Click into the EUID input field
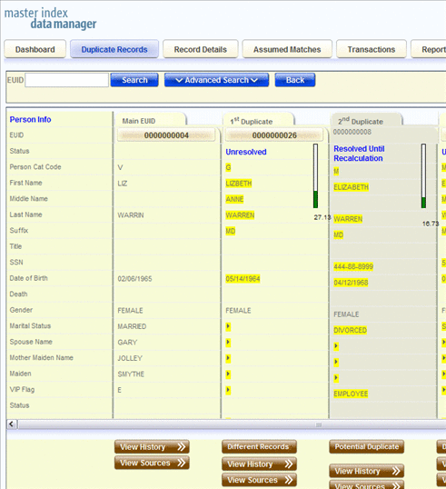 (66, 80)
